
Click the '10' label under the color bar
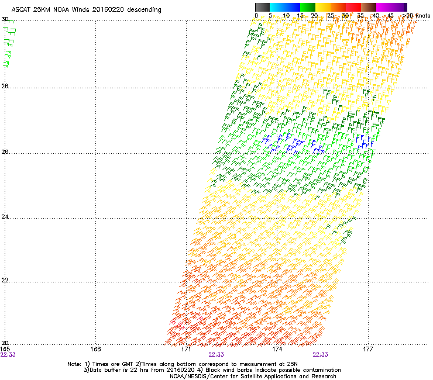pos(286,16)
